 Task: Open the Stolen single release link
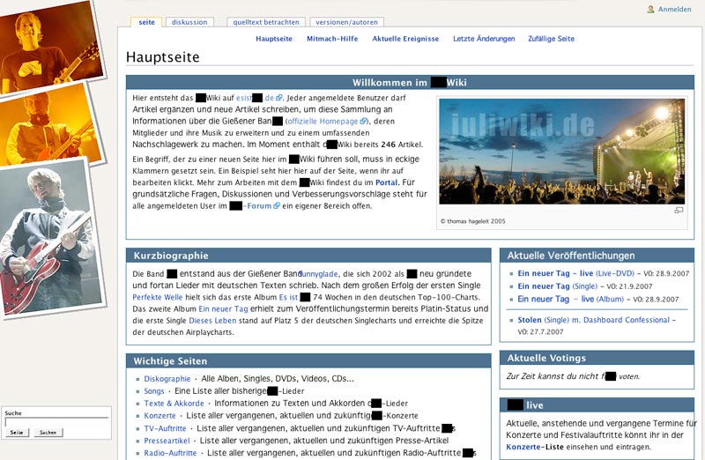(x=530, y=321)
